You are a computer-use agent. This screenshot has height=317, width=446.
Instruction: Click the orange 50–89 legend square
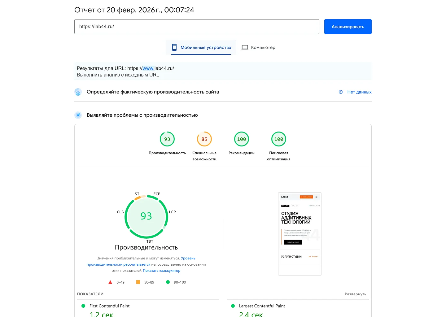(x=138, y=282)
